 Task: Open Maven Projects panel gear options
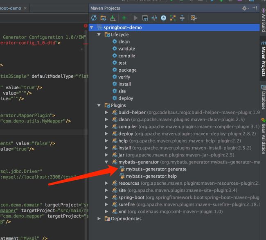point(245,8)
